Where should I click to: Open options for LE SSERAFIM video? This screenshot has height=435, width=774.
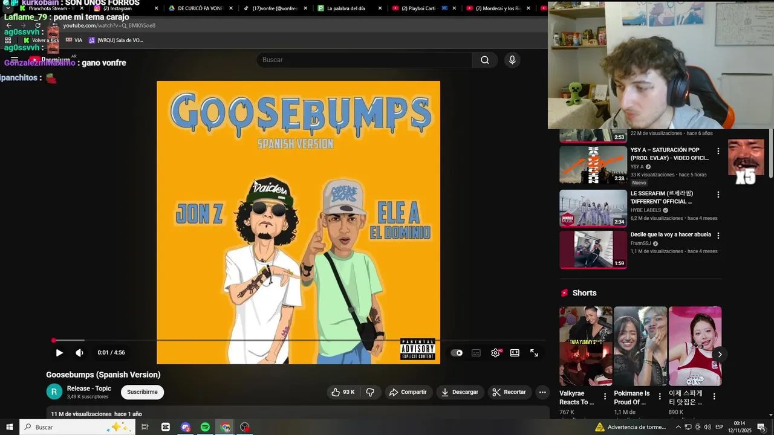[x=718, y=195]
